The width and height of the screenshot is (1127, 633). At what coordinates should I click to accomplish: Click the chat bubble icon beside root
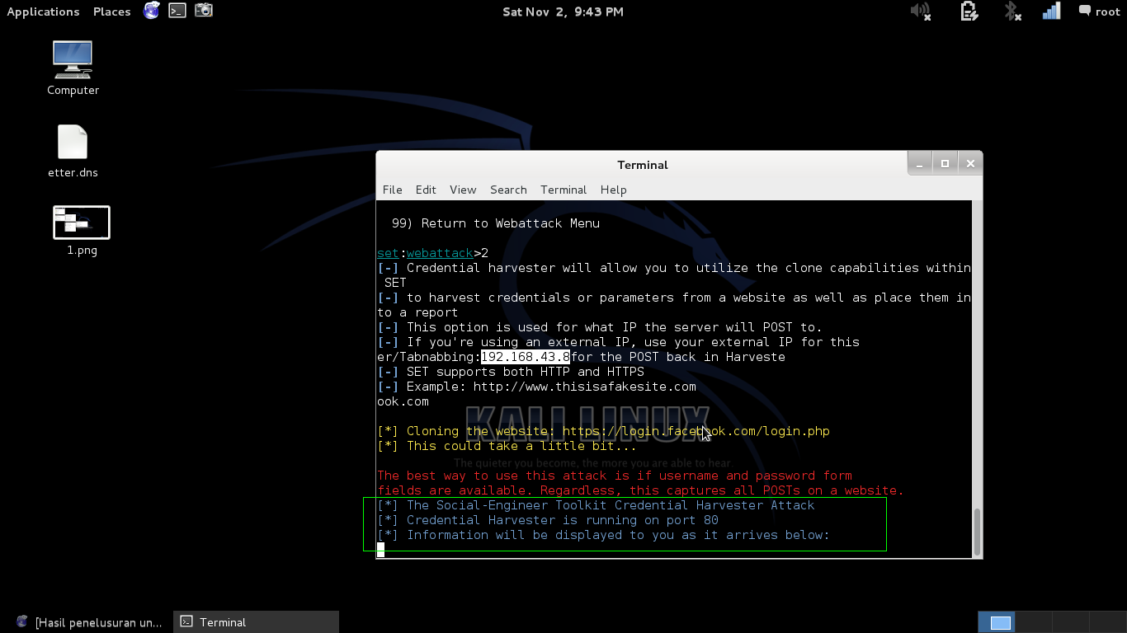(x=1084, y=12)
